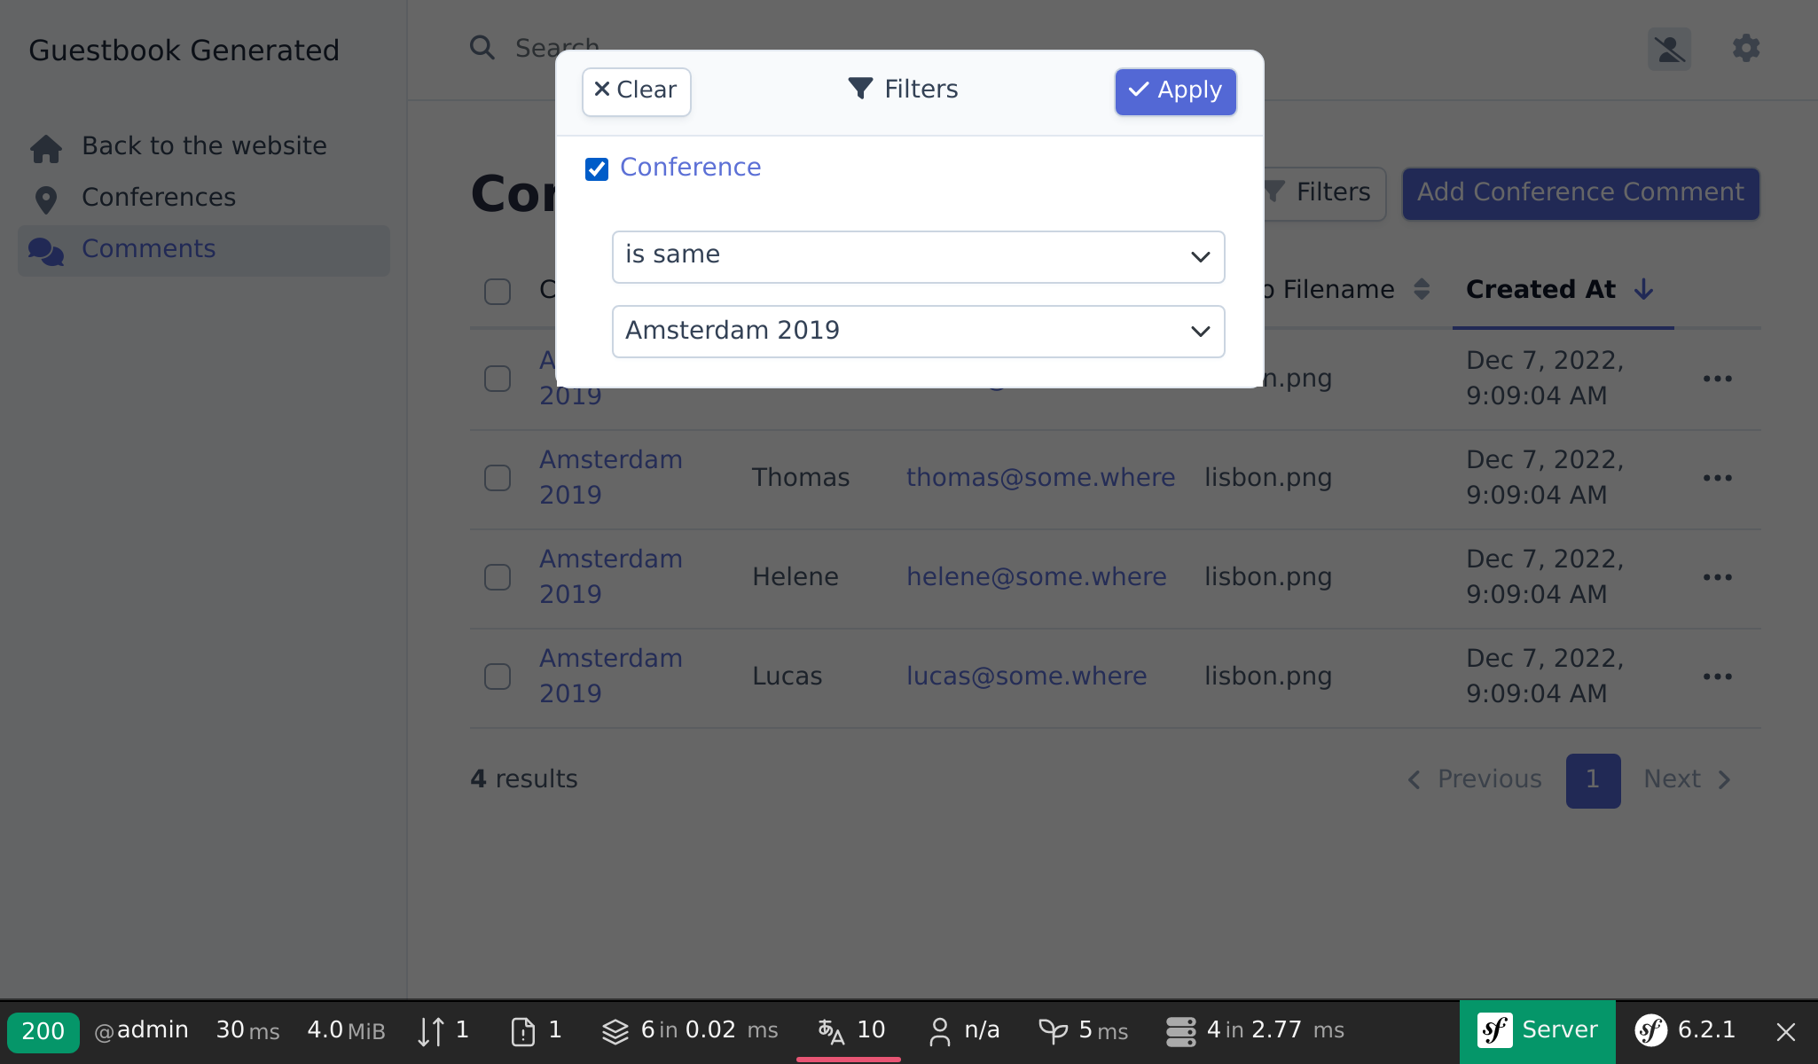Screen dimensions: 1818x1064
Task: Check the first row selection checkbox
Action: [x=497, y=378]
